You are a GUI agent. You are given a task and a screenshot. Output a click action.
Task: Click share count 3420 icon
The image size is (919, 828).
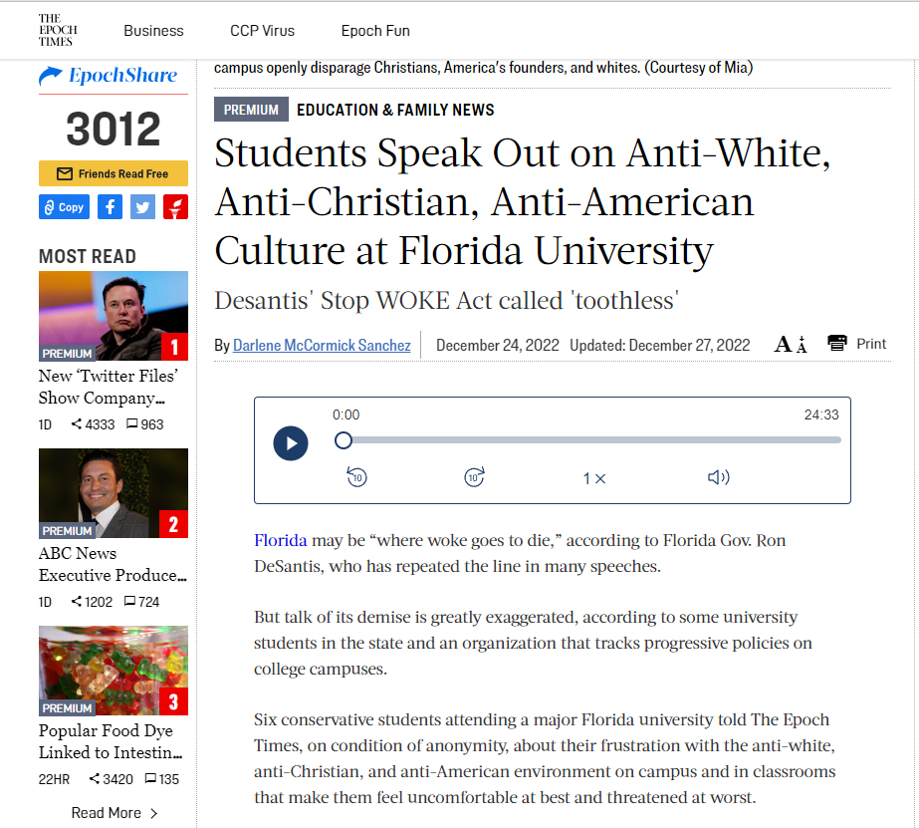(95, 778)
